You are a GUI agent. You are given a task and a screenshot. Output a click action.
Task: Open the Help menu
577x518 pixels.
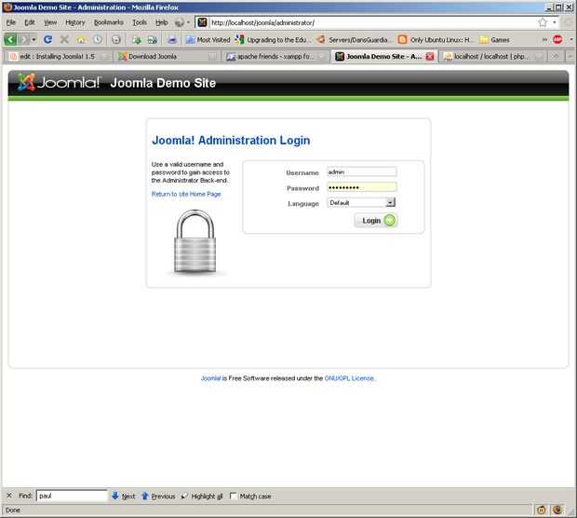pos(162,22)
